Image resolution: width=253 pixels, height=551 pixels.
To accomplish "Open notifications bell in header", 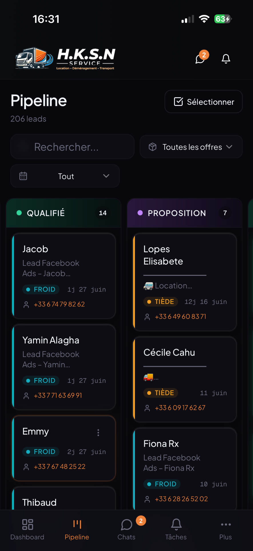I will 226,59.
